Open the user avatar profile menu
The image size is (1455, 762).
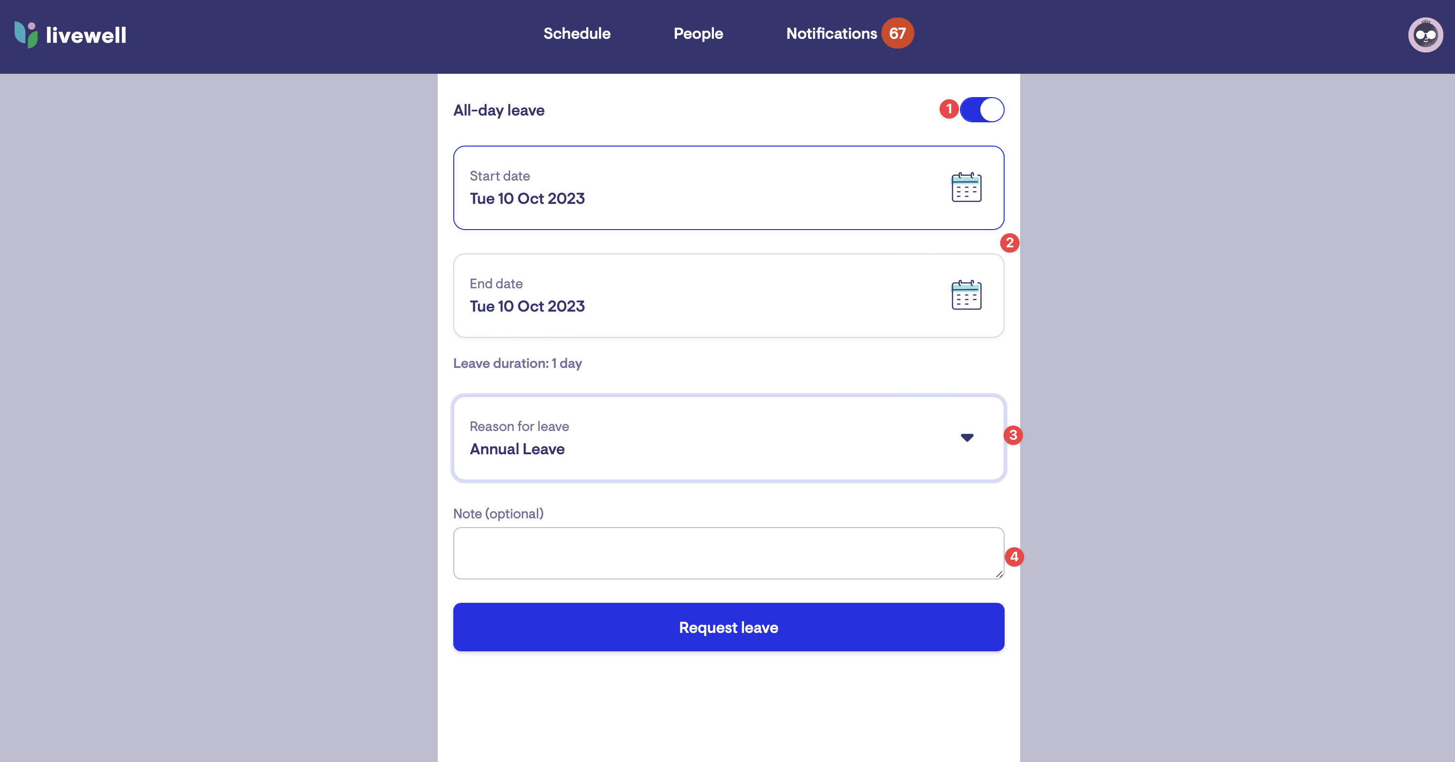[1424, 35]
